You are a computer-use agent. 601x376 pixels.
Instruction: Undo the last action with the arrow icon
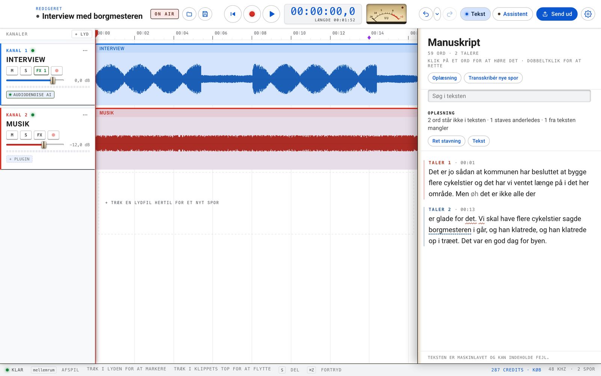pos(426,14)
